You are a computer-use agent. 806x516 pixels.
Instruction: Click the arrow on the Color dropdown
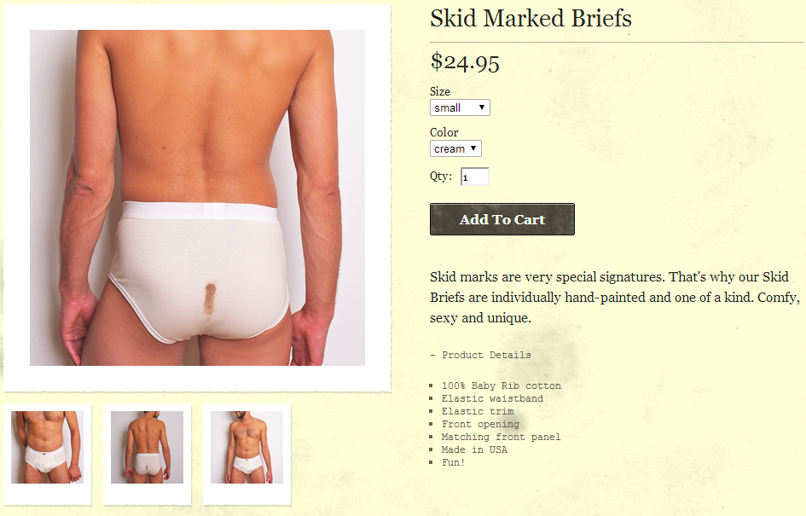(x=473, y=148)
